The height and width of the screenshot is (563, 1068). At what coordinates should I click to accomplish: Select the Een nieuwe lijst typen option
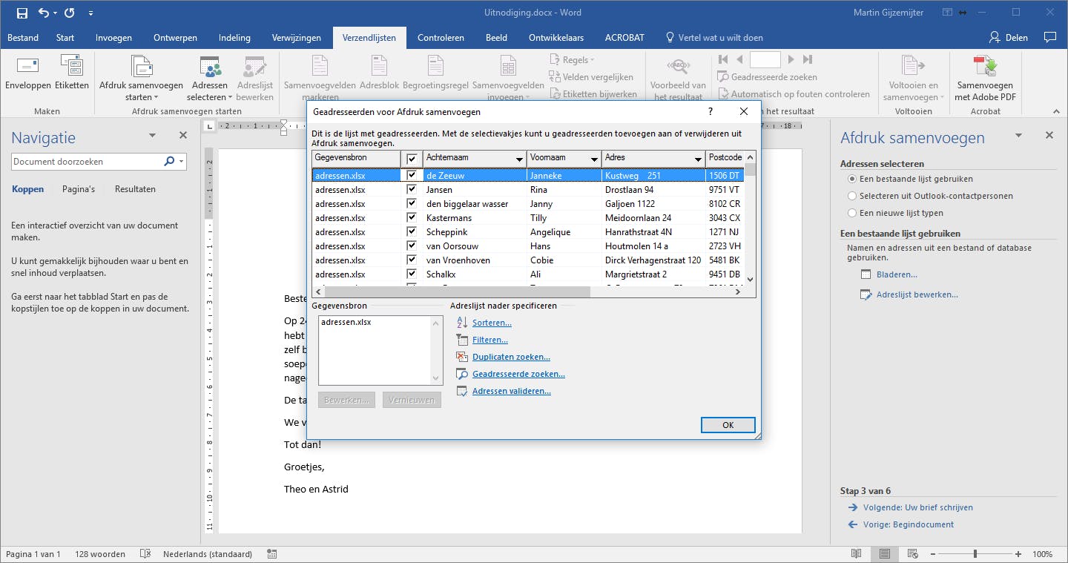851,213
